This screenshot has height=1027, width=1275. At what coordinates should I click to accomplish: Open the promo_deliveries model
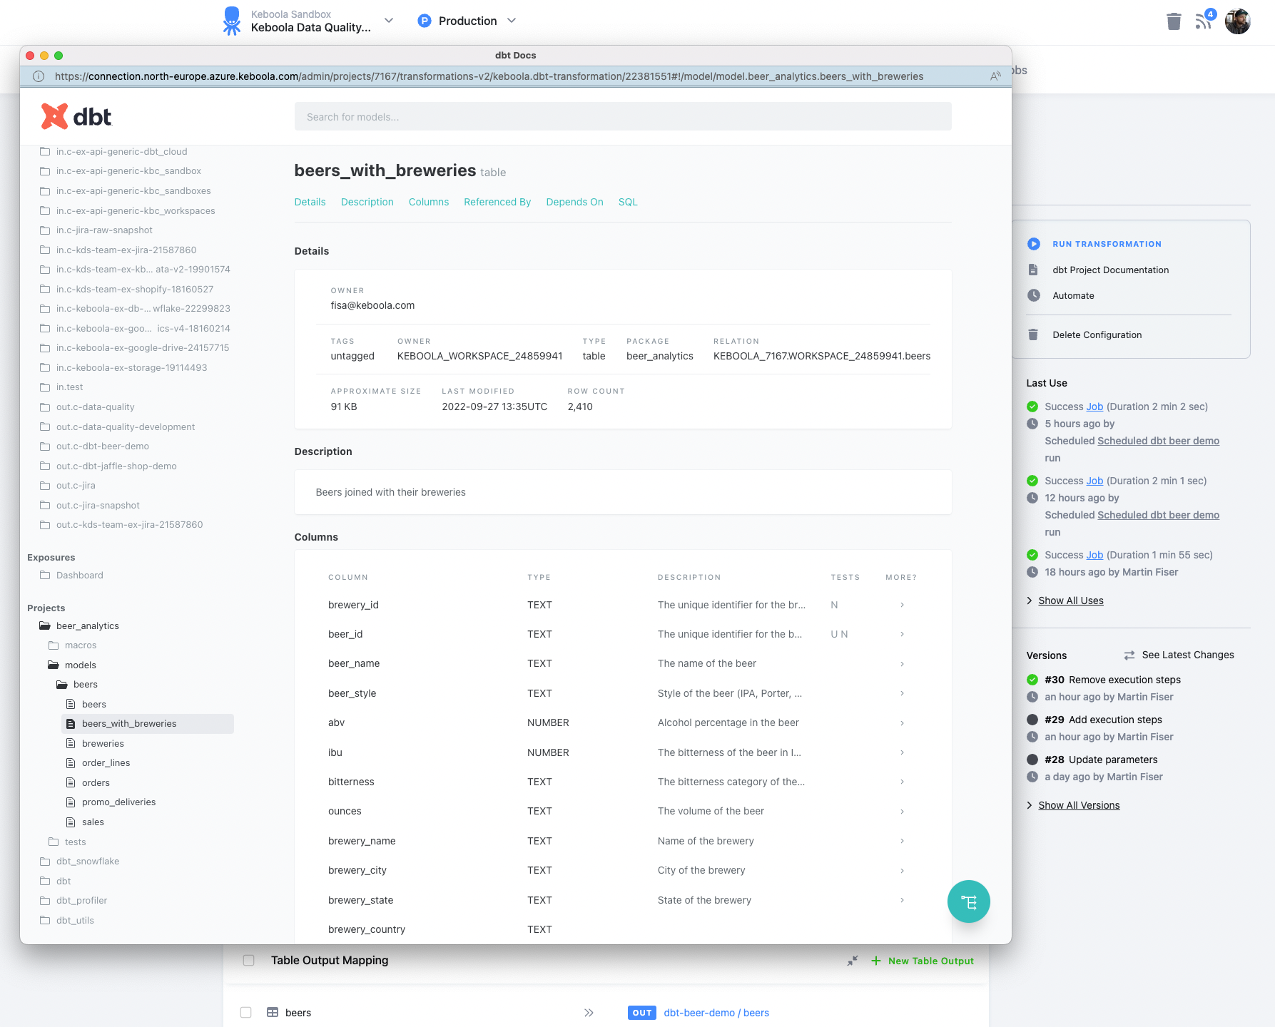(118, 802)
